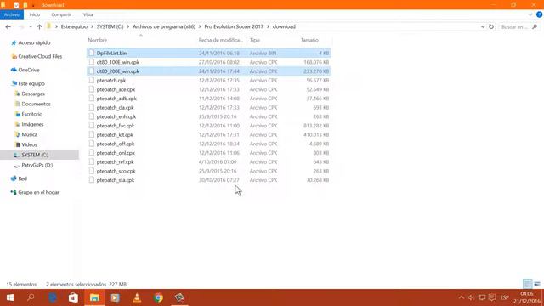544x306 pixels.
Task: Open Documentos folder in sidebar
Action: 36,104
